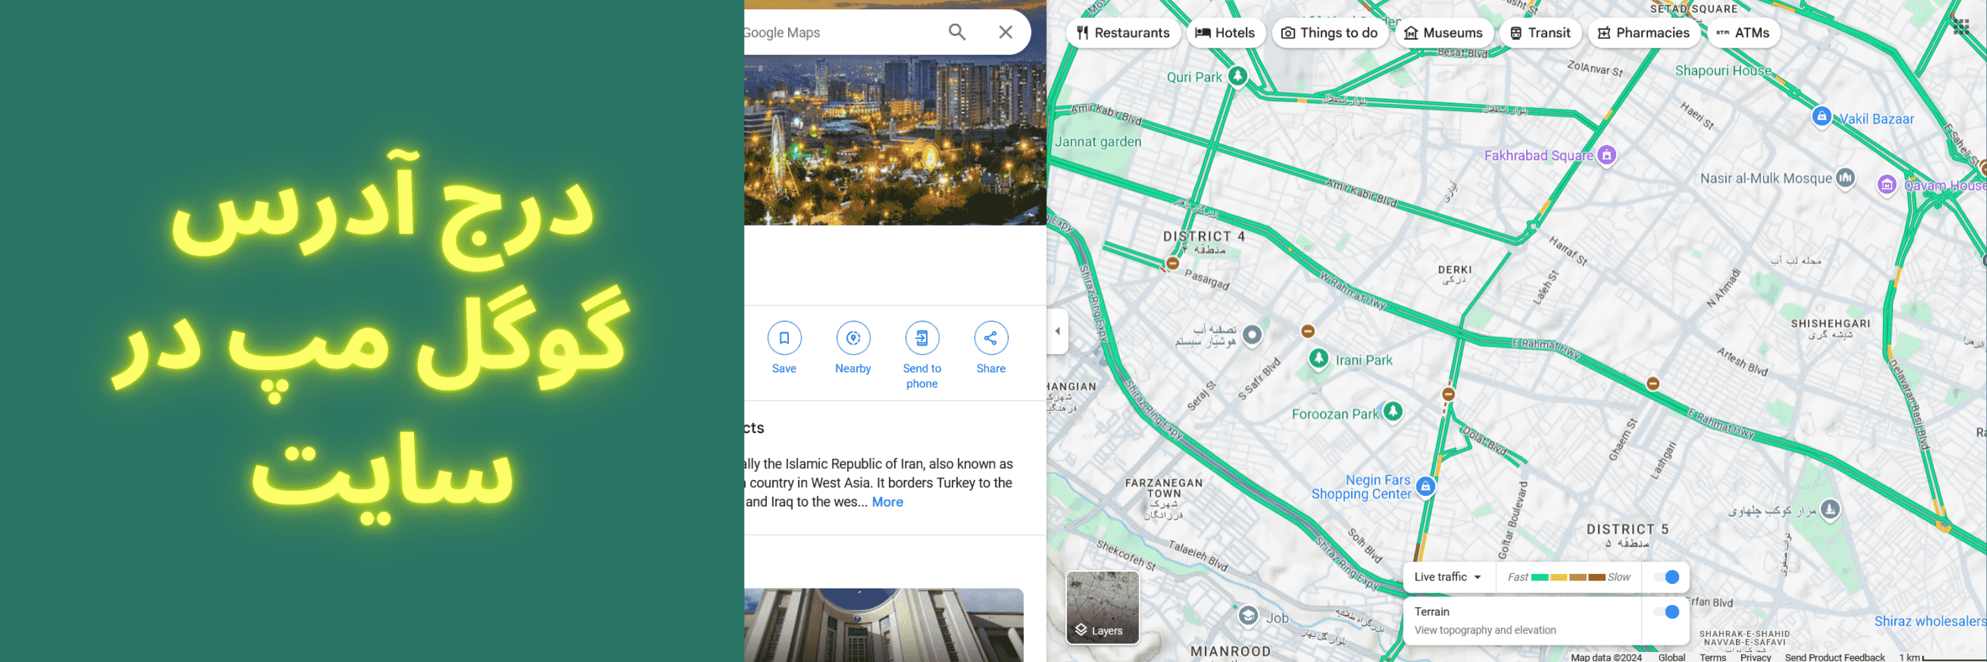Click the road closure icon near Pasargad
The width and height of the screenshot is (1987, 662).
coord(1172,263)
